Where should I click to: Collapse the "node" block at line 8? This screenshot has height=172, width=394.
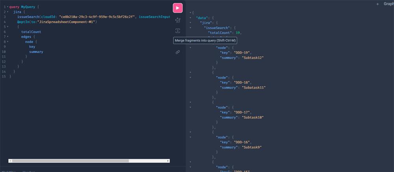[7, 42]
